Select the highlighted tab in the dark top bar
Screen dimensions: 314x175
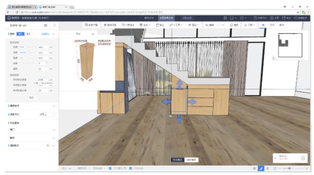point(166,18)
